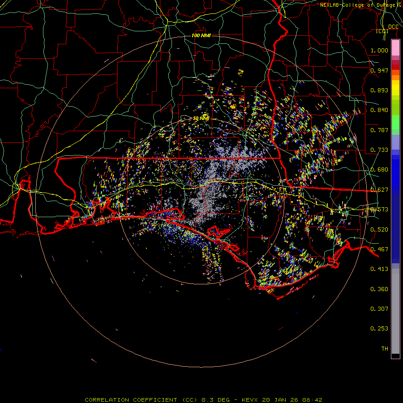Click the 08:42 timestamp in the caption
The width and height of the screenshot is (403, 403).
[x=312, y=400]
